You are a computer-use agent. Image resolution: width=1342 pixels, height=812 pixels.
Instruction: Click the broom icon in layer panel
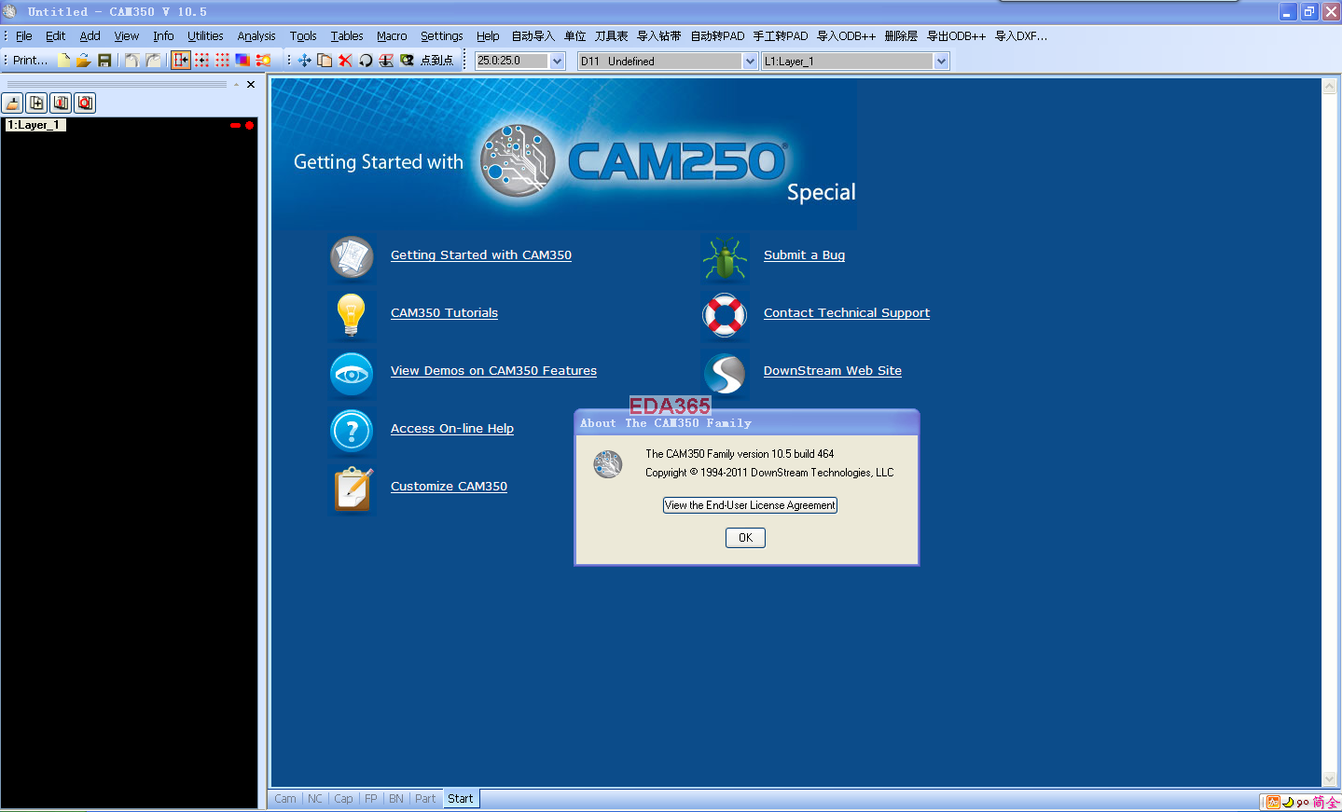coord(13,103)
